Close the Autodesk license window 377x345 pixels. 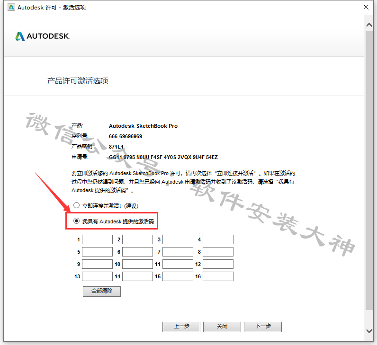pos(366,7)
